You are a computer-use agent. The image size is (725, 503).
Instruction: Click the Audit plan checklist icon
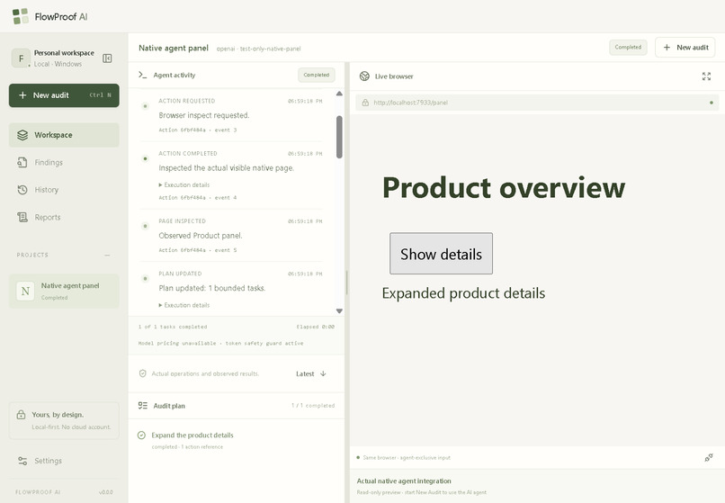(142, 406)
